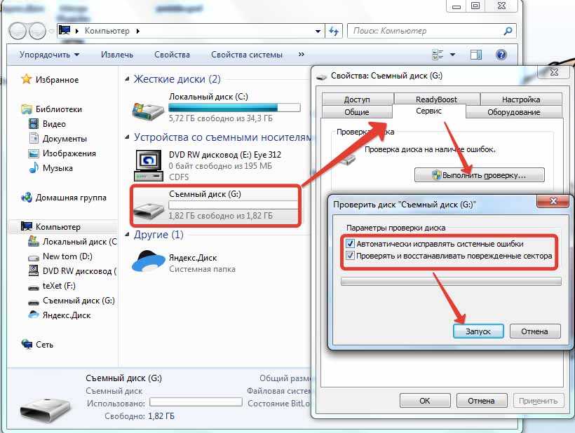Image resolution: width=575 pixels, height=433 pixels.
Task: Open the address bar history dropdown arrow
Action: tap(318, 31)
